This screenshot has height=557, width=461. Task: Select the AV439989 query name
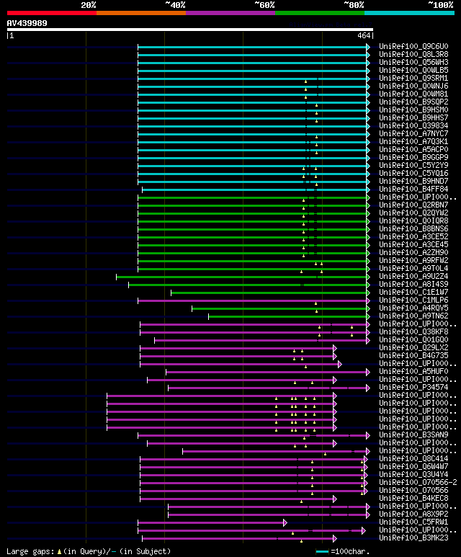pos(27,23)
